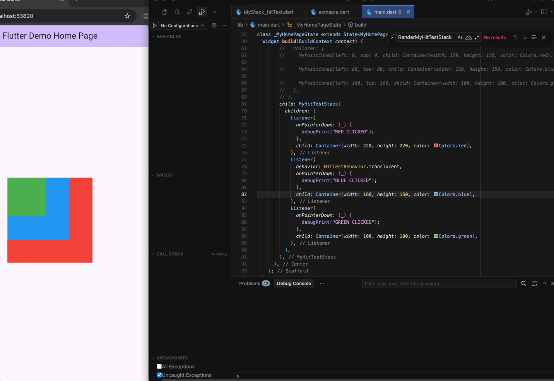Viewport: 554px width, 381px height.
Task: Click the find input containing RenderMyHitTestStack
Action: tap(426, 37)
